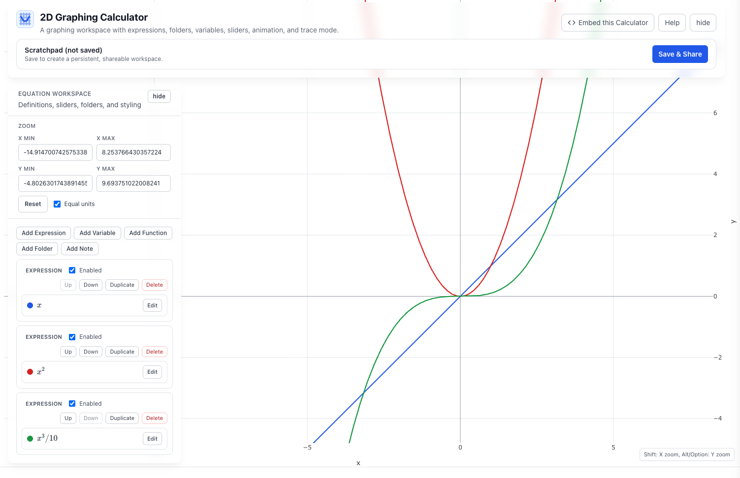The image size is (740, 478).
Task: Click Embed this Calculator button
Action: pos(608,23)
